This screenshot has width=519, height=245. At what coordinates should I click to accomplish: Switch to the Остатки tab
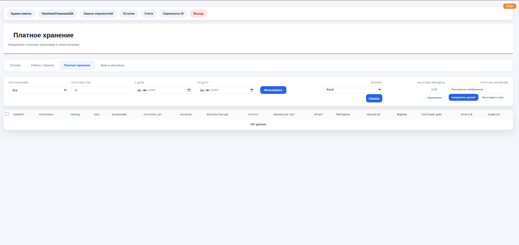(x=15, y=66)
